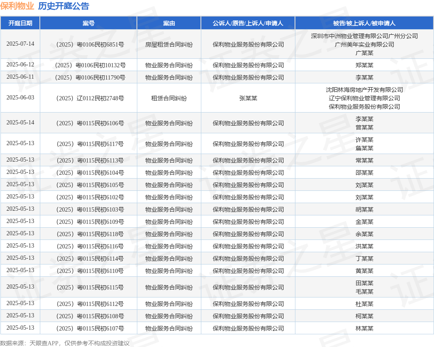This screenshot has width=434, height=347.
Task: Click case number 粤0115民初6118号
Action: click(90, 234)
